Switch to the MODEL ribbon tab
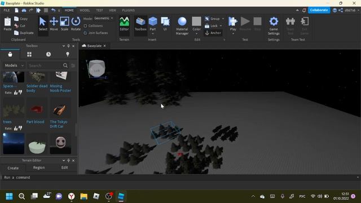This screenshot has width=361, height=203. [85, 10]
